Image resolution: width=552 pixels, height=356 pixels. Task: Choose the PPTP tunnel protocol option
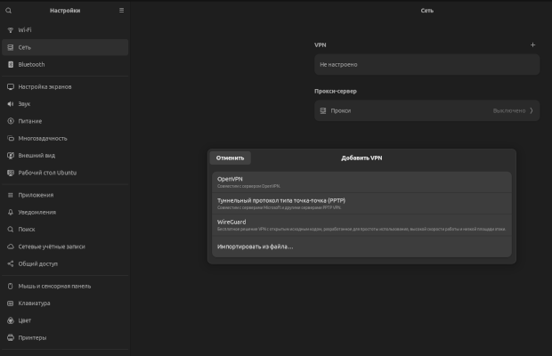coord(361,204)
